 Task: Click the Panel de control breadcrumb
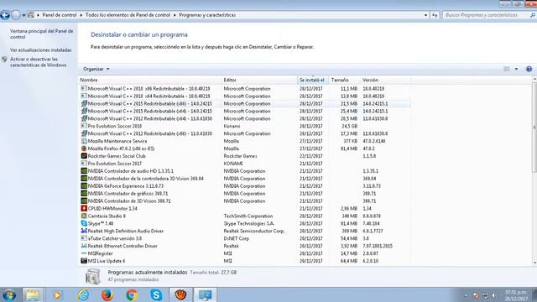pyautogui.click(x=60, y=15)
